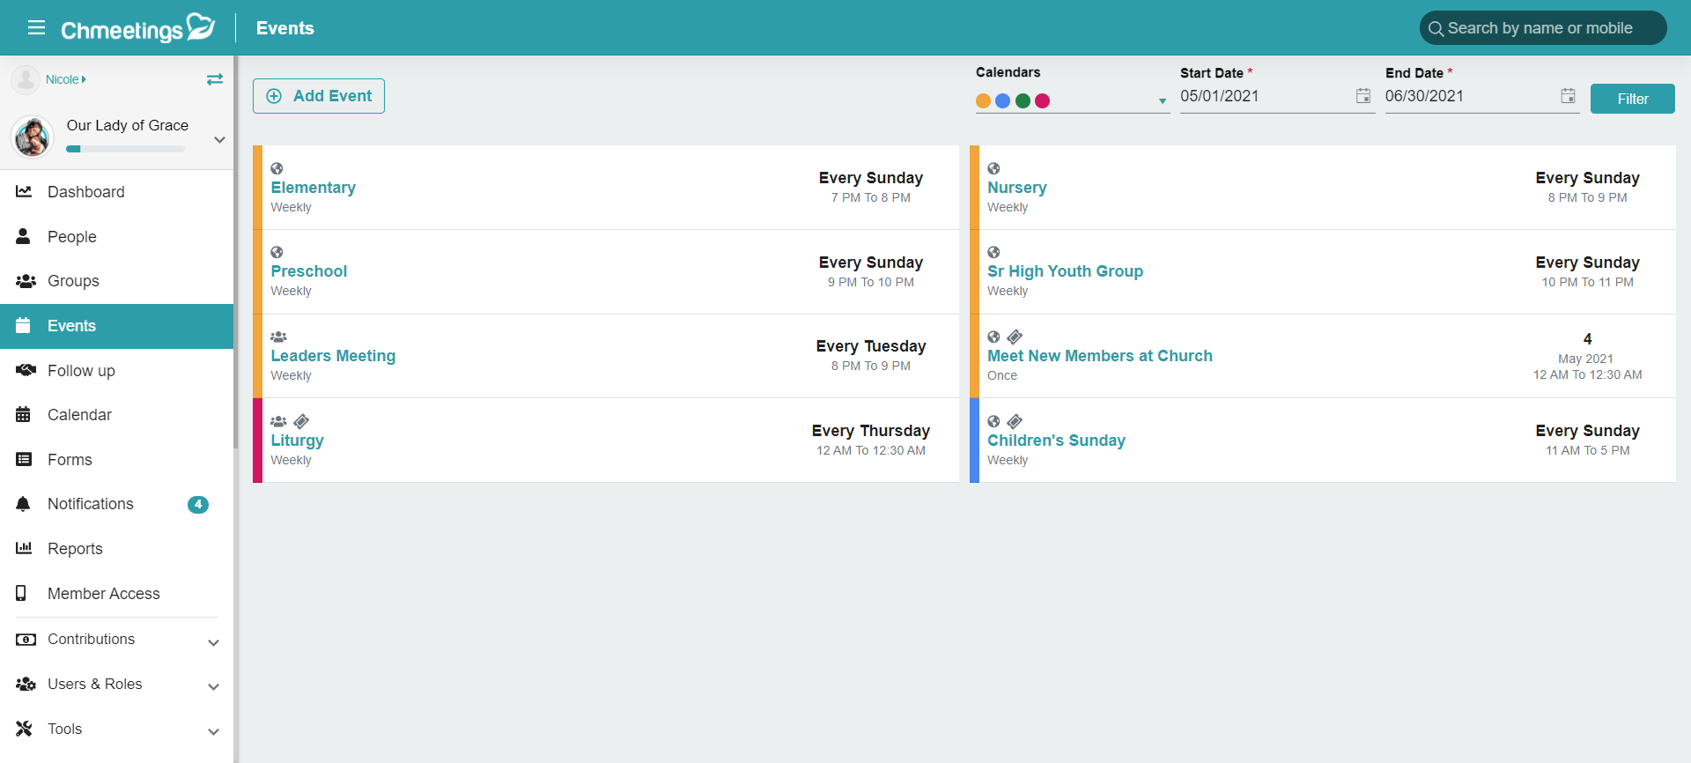Open Meet New Members at Church event
The image size is (1691, 763).
tap(1099, 356)
